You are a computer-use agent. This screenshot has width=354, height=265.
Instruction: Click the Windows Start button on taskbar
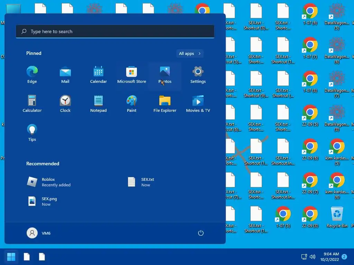pyautogui.click(x=11, y=257)
